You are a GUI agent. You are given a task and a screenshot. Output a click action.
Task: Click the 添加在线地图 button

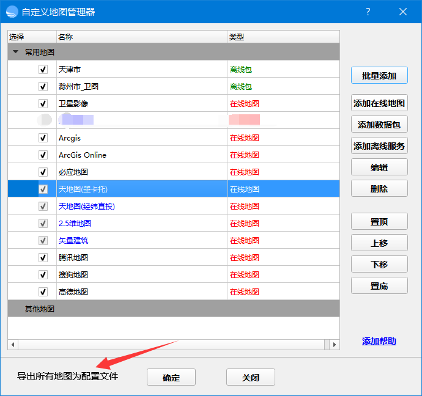click(379, 104)
